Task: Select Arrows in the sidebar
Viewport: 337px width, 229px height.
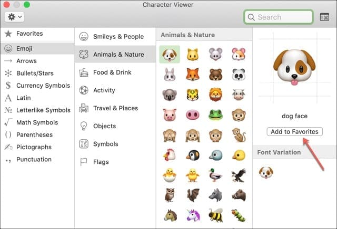Action: tap(26, 61)
